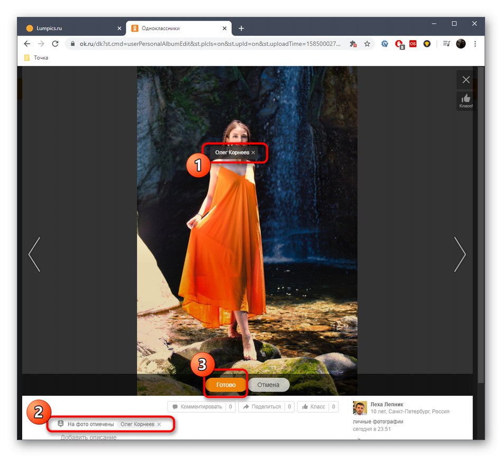Open a new browser tab
Image resolution: width=502 pixels, height=457 pixels.
pos(241,29)
